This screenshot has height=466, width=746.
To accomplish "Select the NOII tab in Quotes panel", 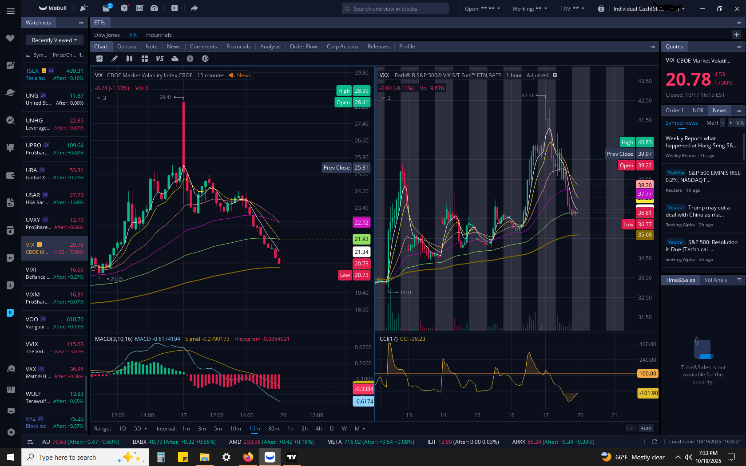I will click(x=698, y=110).
